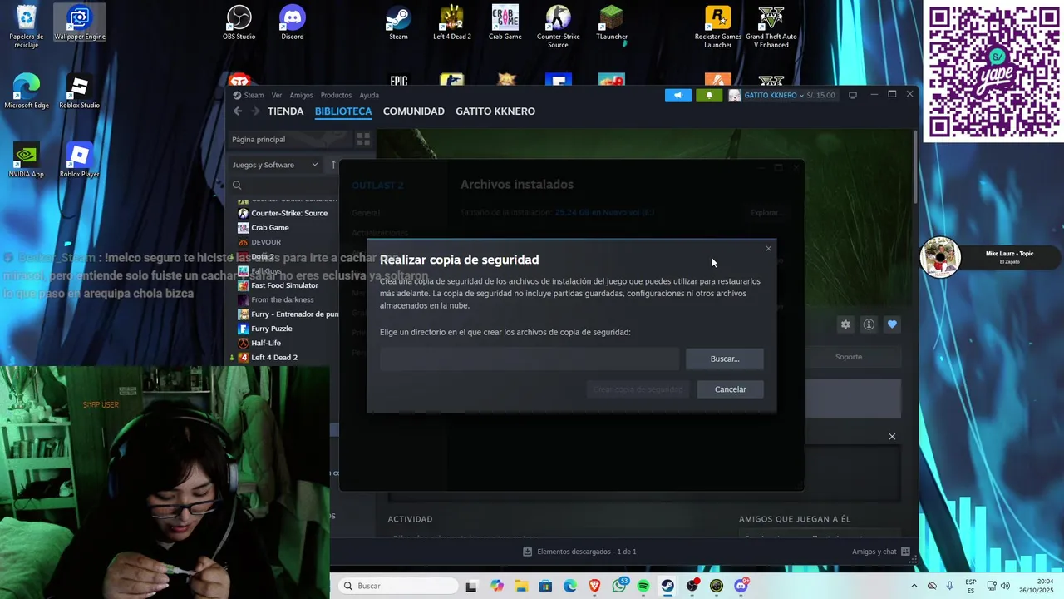Click the sort arrow beside Juegos y Software
Screen dimensions: 1064x599
(333, 165)
